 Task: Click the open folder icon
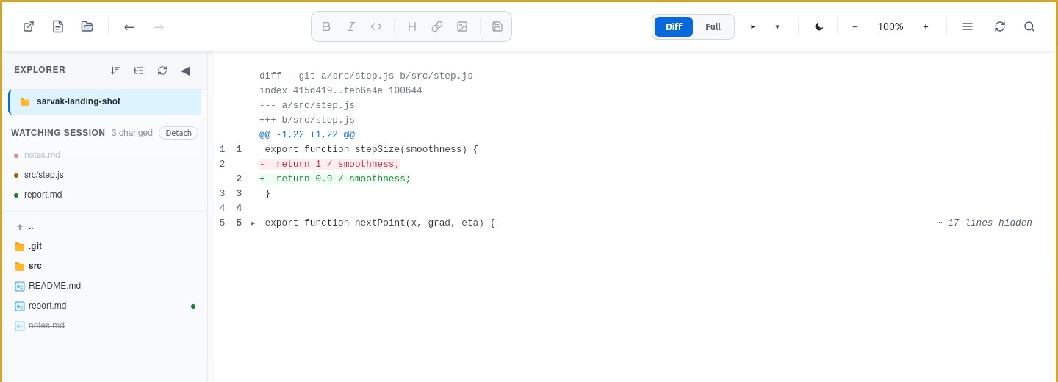87,26
